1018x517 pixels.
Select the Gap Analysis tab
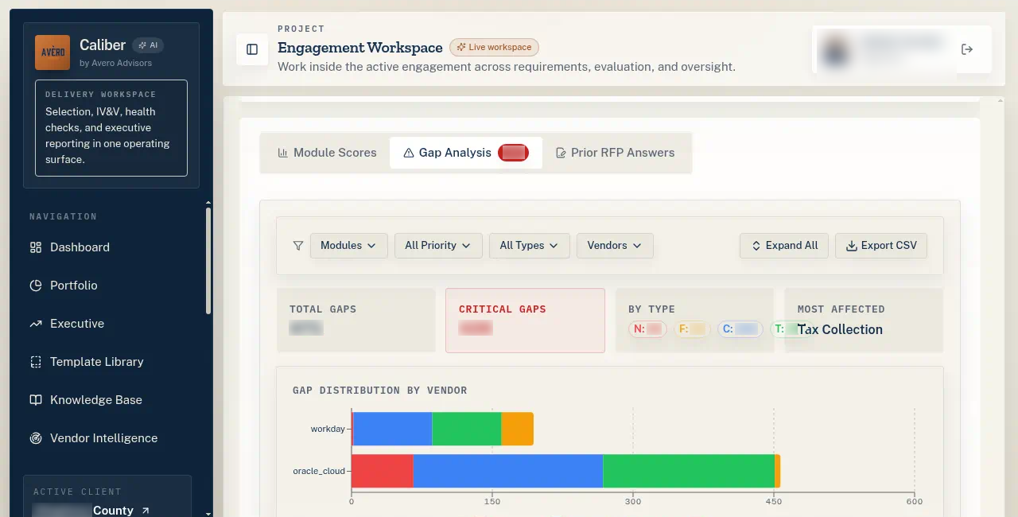(x=465, y=153)
